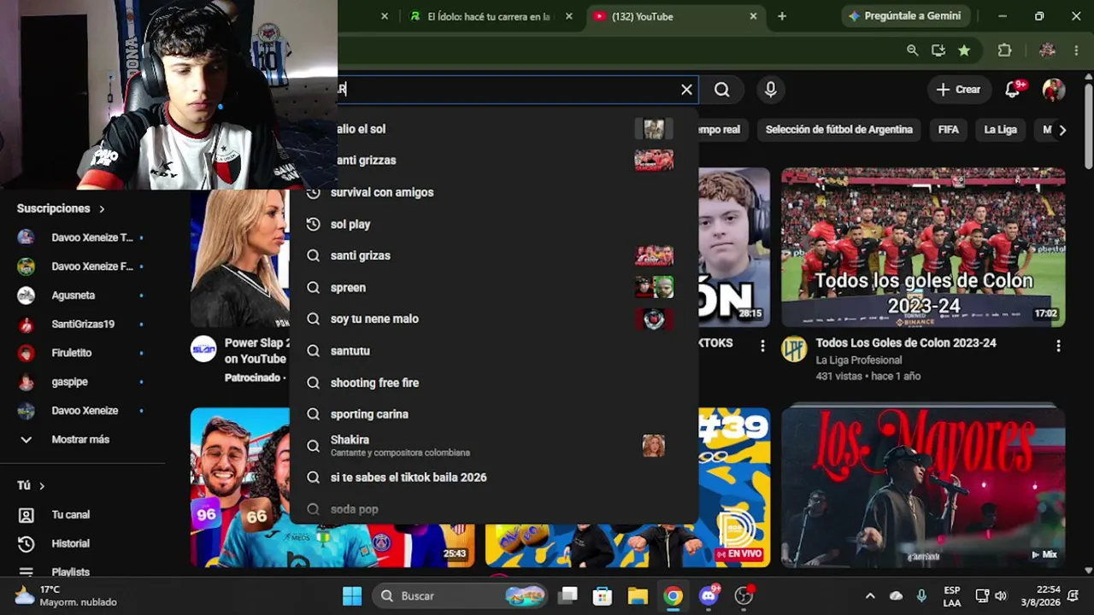The image size is (1094, 615).
Task: Open a new browser tab
Action: pyautogui.click(x=782, y=16)
